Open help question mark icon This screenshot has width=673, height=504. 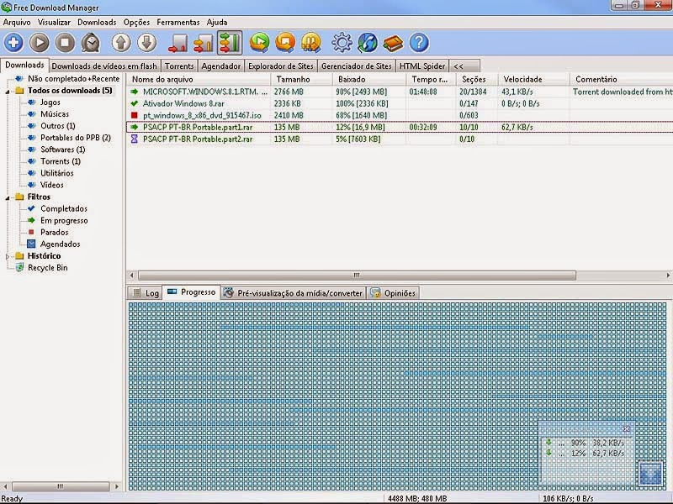[x=419, y=43]
